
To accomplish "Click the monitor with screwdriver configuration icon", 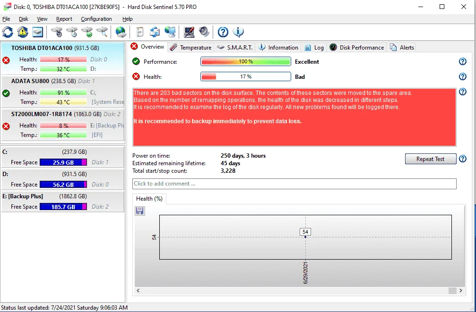I will click(x=189, y=32).
